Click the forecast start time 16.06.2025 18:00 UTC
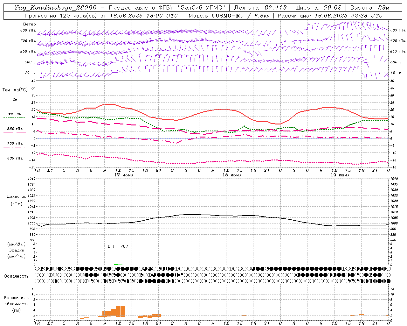 click(144, 16)
